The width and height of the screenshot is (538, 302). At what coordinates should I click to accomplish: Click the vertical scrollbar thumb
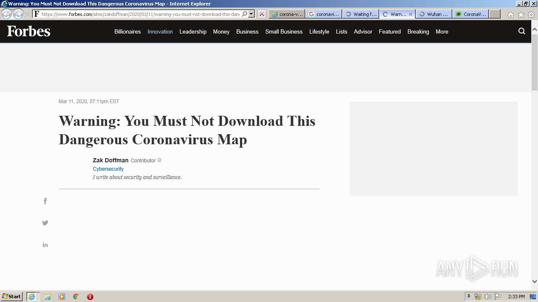pos(535,62)
